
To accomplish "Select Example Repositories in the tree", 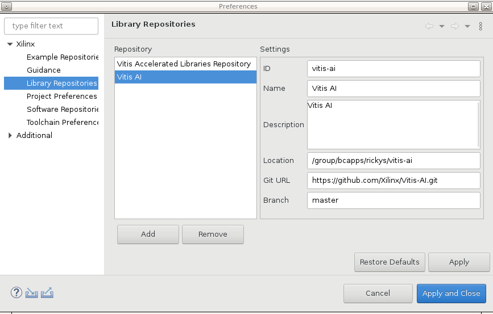I will pyautogui.click(x=63, y=57).
